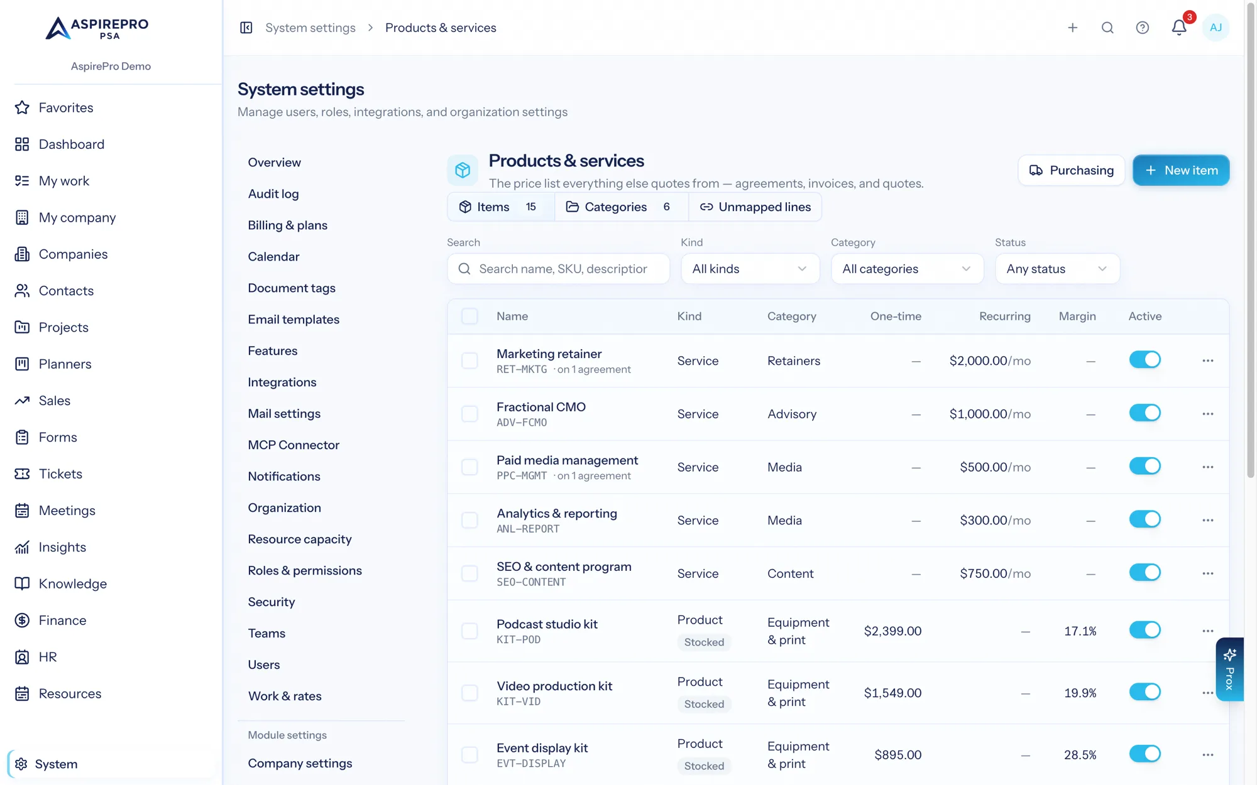Open the Dashboard grid icon
Viewport: 1257px width, 785px height.
point(22,144)
